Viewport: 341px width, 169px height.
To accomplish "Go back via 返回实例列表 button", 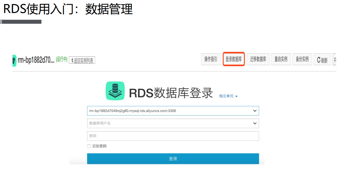I will click(82, 60).
